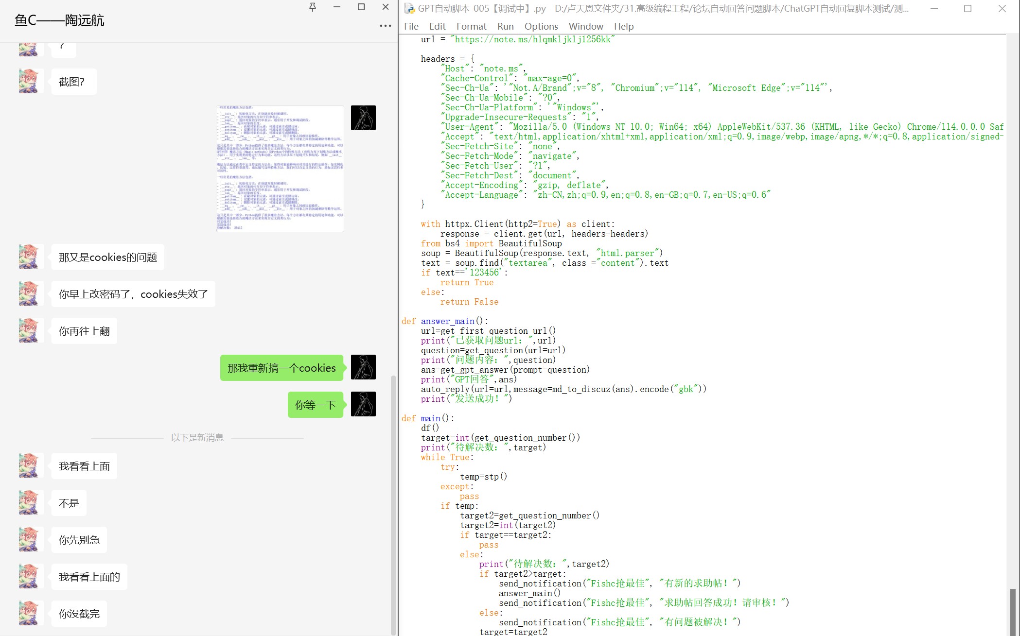Viewport: 1020px width, 636px height.
Task: Click the chat window vertical scrollbar thumb
Action: click(393, 504)
